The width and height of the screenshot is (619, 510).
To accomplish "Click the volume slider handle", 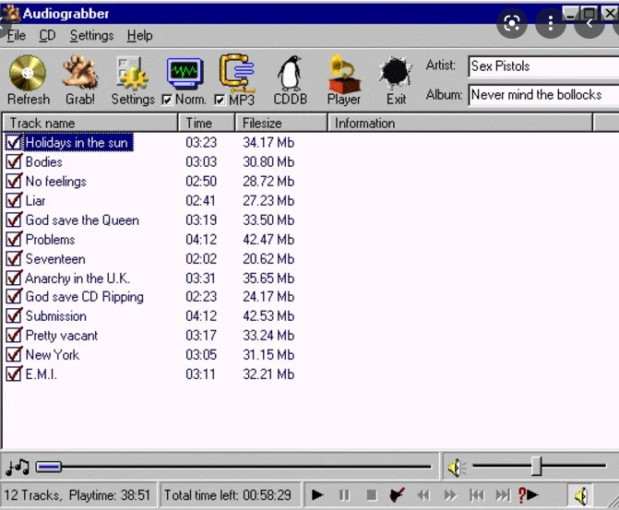I will point(536,466).
